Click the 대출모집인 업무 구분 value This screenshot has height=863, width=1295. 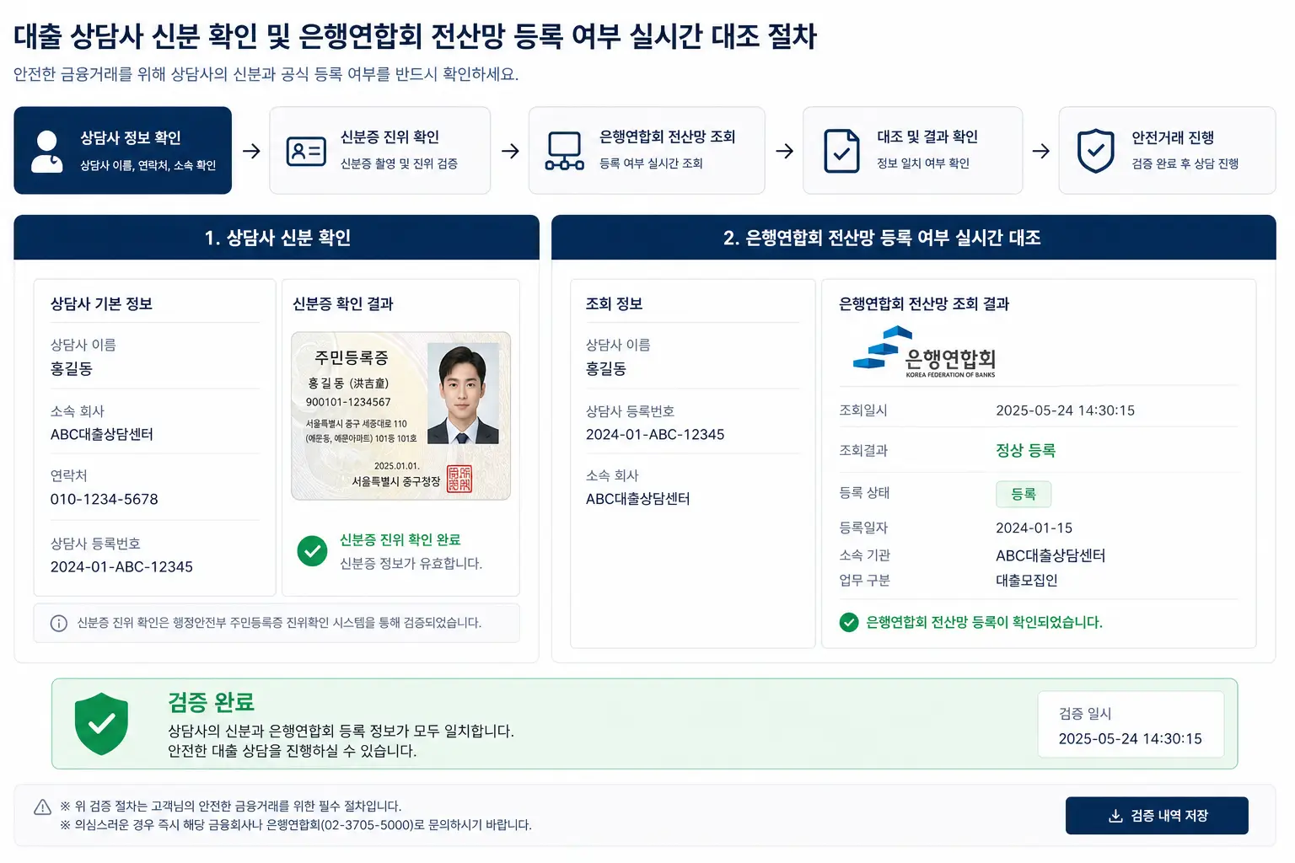pyautogui.click(x=1026, y=580)
